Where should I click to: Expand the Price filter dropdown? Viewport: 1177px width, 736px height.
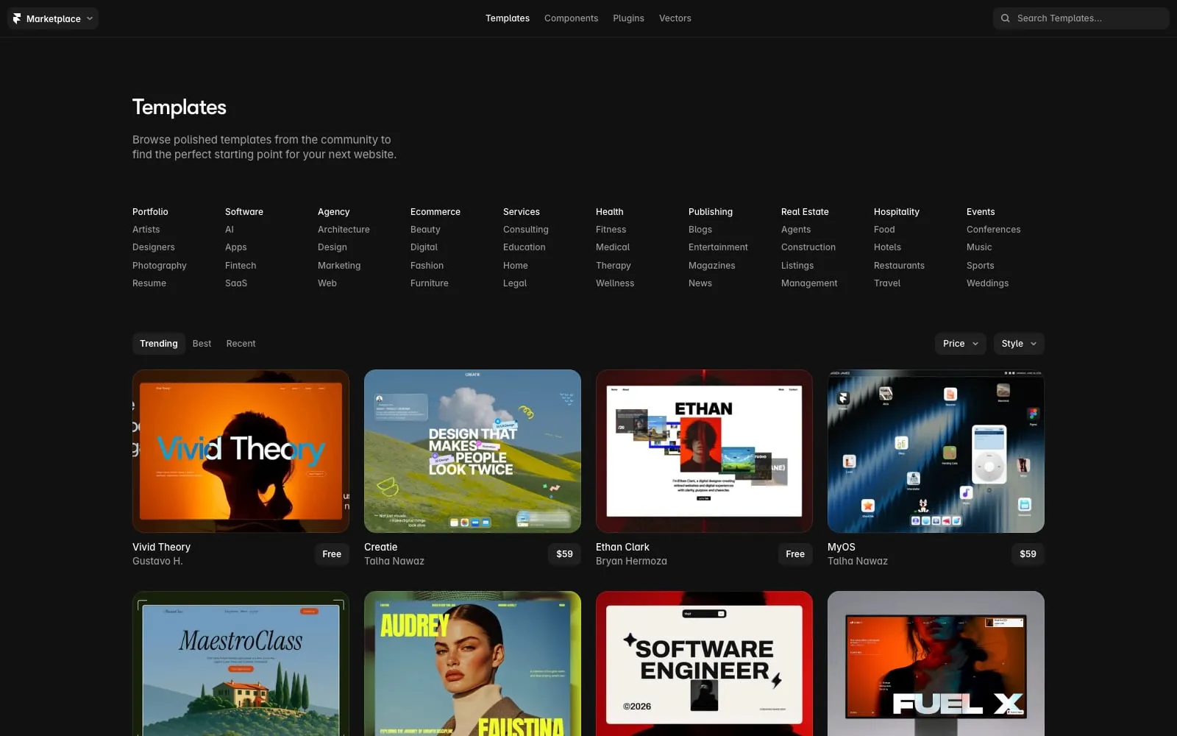point(961,344)
